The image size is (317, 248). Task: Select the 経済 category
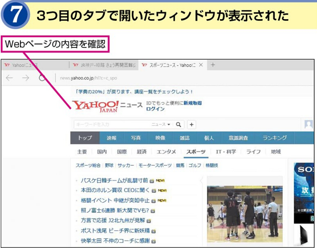pos(142,151)
